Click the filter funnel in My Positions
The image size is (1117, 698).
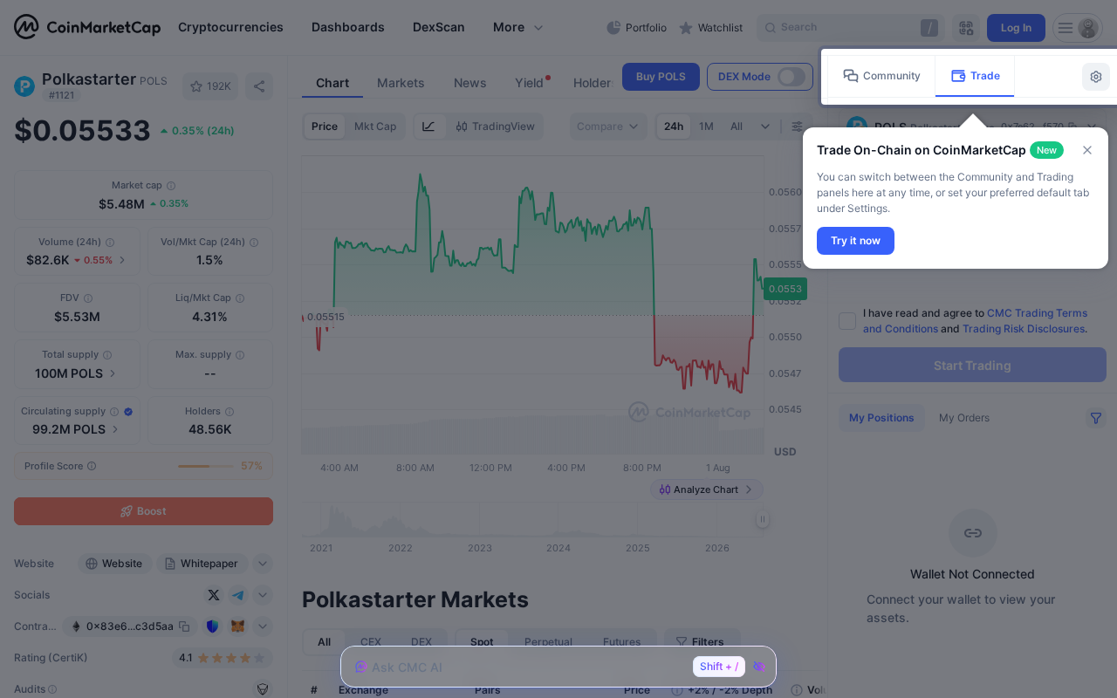pyautogui.click(x=1096, y=418)
